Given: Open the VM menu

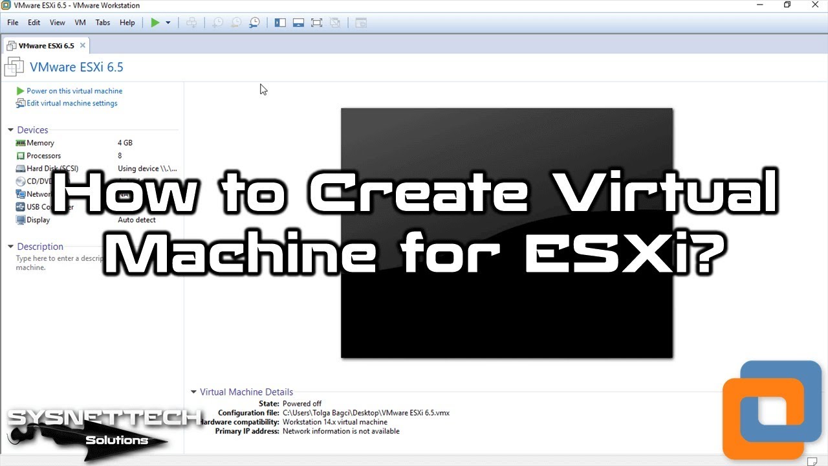Looking at the screenshot, I should pos(80,23).
